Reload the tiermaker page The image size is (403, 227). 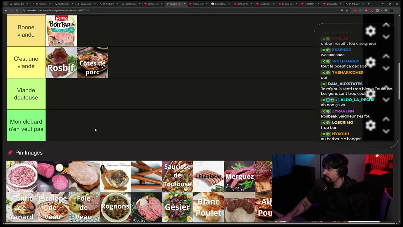(x=17, y=10)
